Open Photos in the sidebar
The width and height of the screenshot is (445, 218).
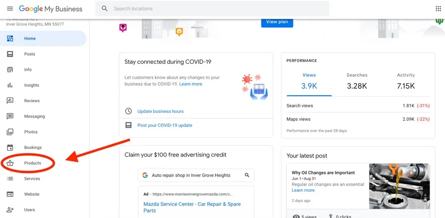pos(43,132)
